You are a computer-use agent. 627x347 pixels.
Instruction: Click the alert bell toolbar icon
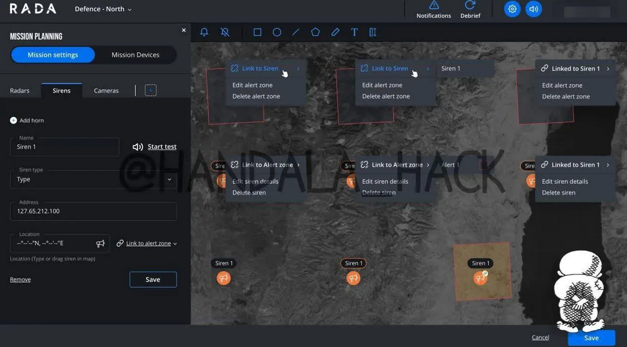coord(204,32)
